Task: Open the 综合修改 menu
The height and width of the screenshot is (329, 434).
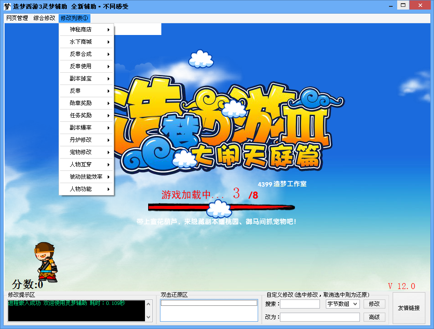Action: tap(44, 18)
